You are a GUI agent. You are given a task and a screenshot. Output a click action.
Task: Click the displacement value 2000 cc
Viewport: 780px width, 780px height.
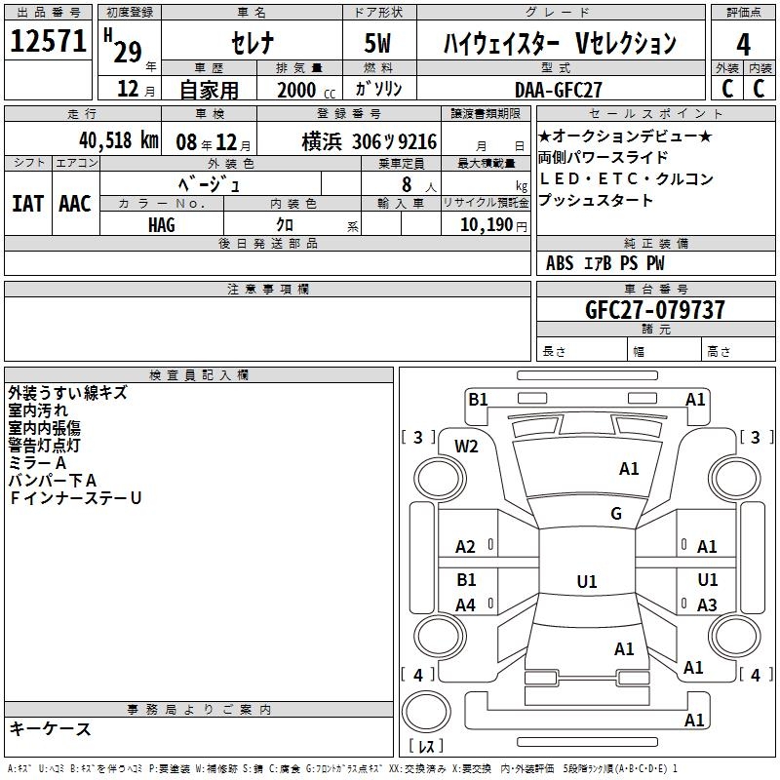tap(306, 91)
